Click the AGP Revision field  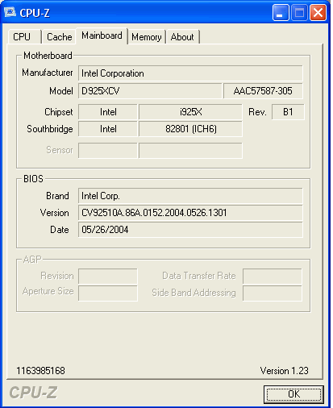(x=108, y=276)
